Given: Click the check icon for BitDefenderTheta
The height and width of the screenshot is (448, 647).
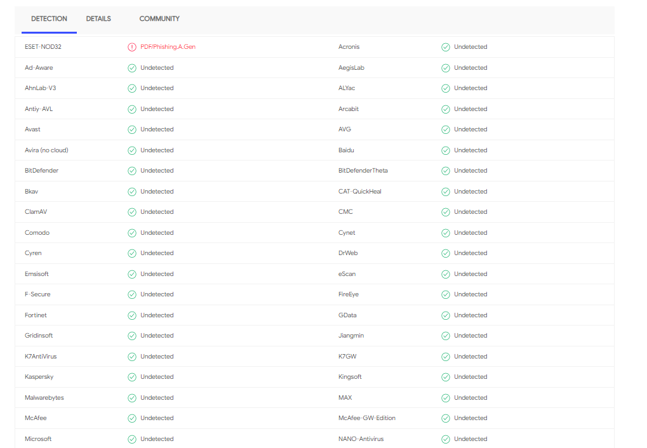Looking at the screenshot, I should coord(445,171).
